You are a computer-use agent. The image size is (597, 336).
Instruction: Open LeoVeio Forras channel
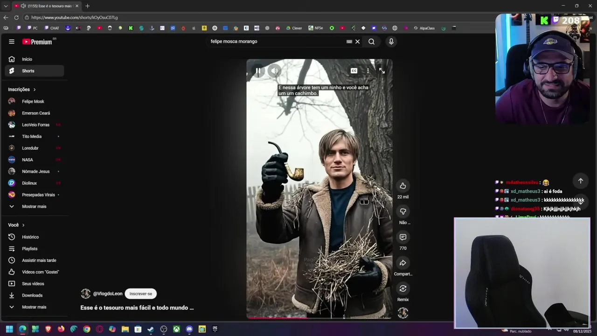[35, 125]
